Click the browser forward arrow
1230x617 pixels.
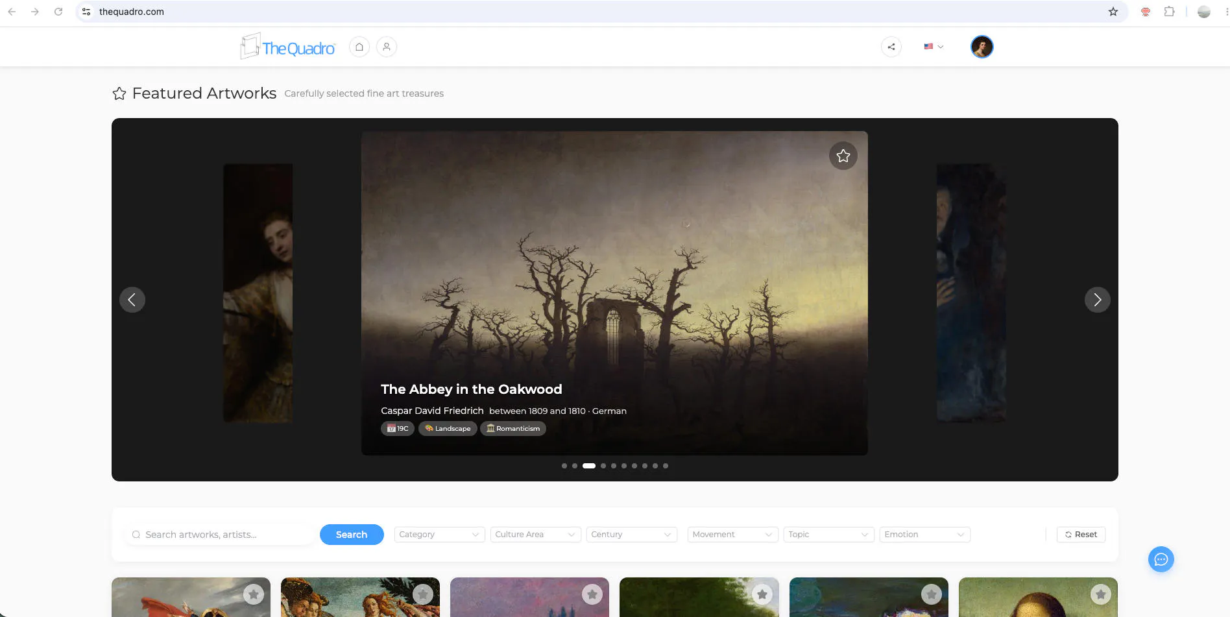click(35, 12)
